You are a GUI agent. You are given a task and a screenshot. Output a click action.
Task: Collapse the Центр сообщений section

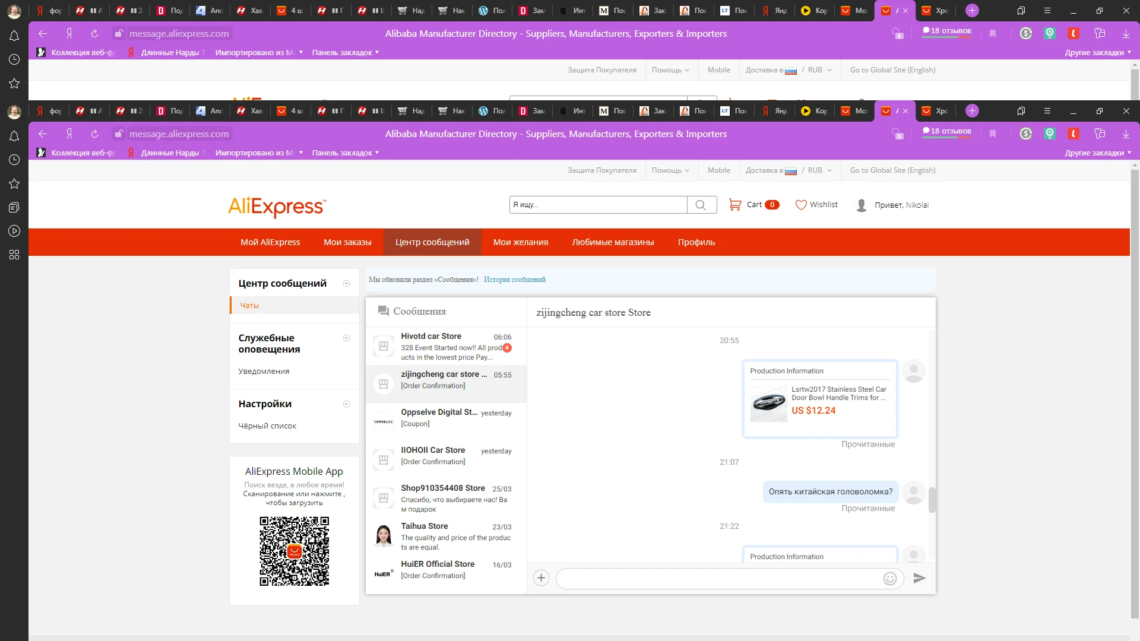[x=347, y=284]
